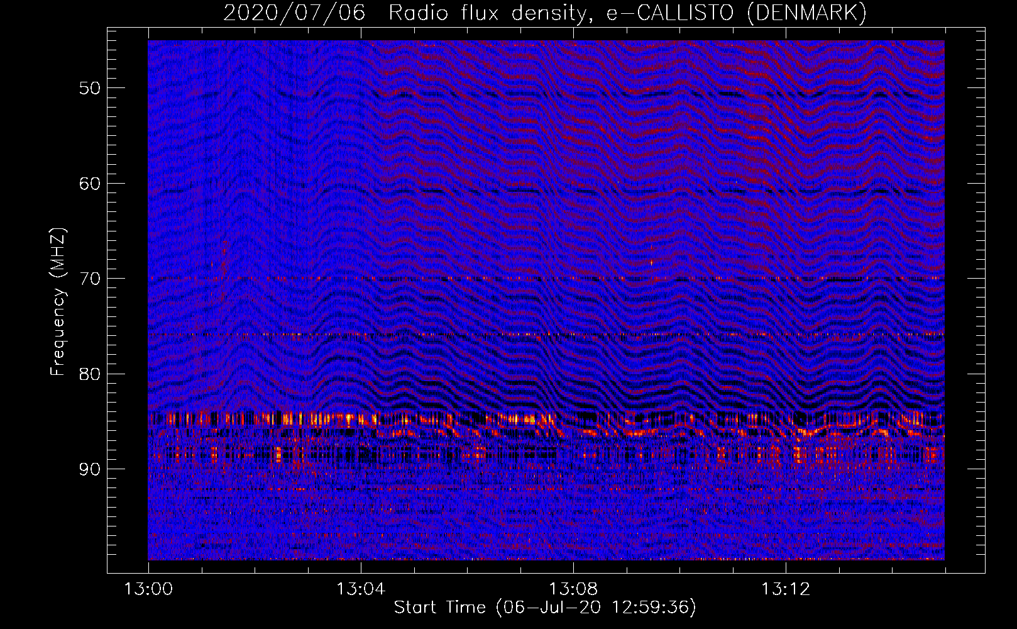This screenshot has width=1017, height=629.
Task: Click the 'Start Time (06-Jul-20 12:59:36)' label
Action: coord(545,608)
